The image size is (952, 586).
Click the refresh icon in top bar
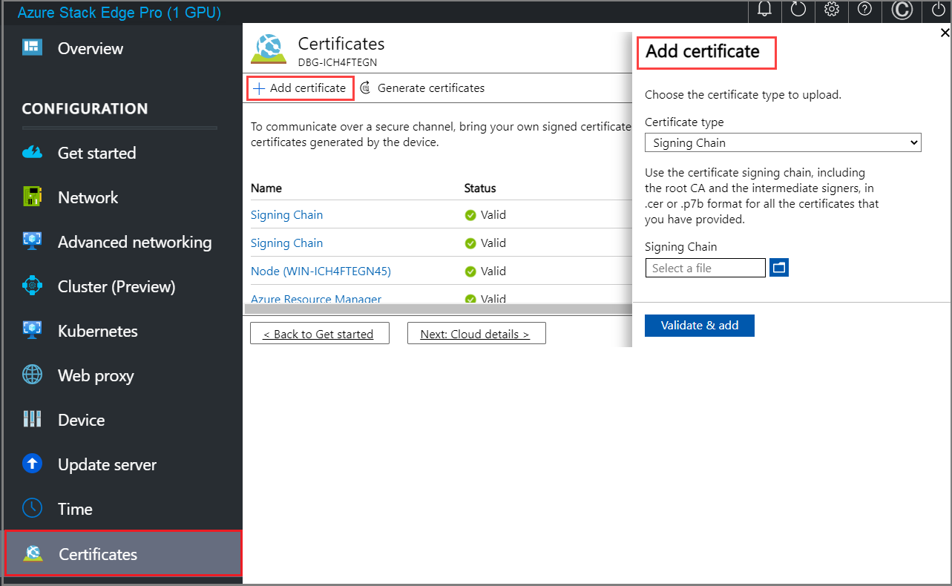[x=798, y=10]
